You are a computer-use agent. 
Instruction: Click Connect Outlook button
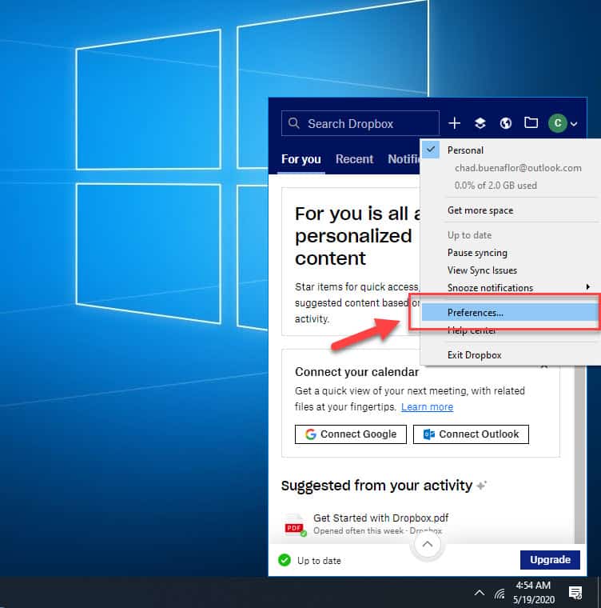pos(471,434)
